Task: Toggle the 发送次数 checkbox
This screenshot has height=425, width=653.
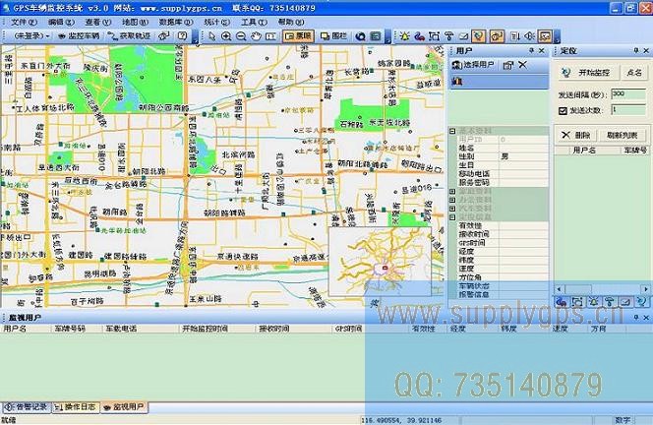Action: pyautogui.click(x=564, y=109)
